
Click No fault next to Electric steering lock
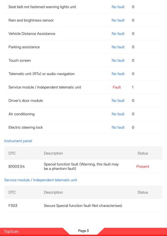coord(118,127)
